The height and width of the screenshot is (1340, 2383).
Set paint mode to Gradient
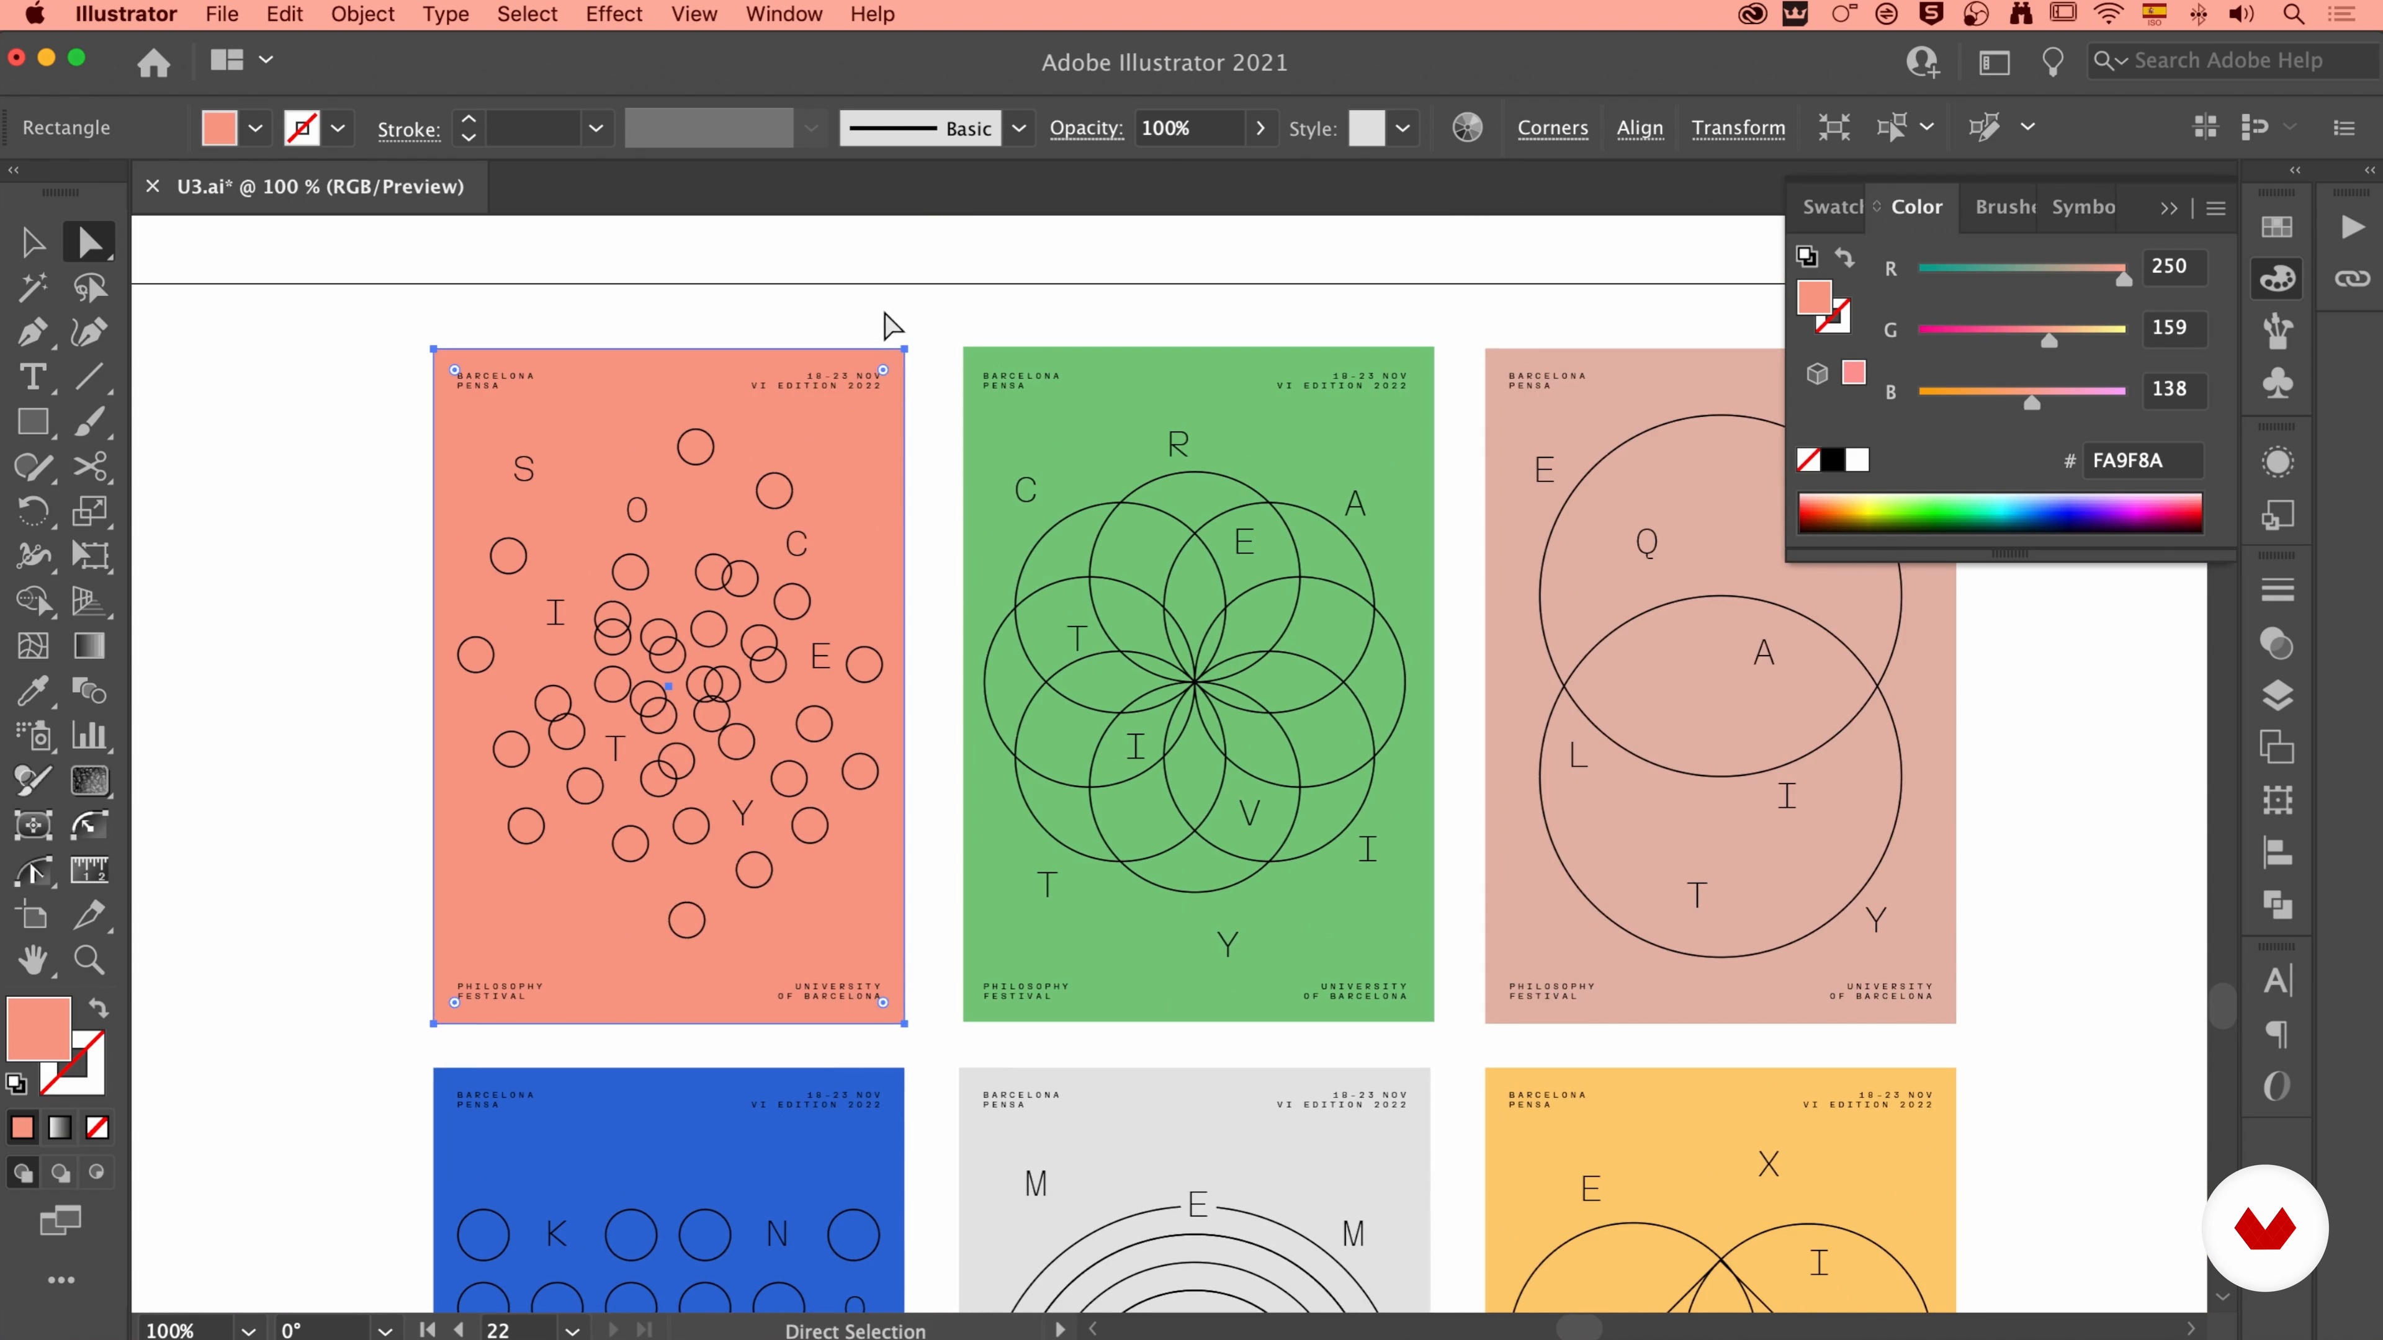pos(60,1127)
